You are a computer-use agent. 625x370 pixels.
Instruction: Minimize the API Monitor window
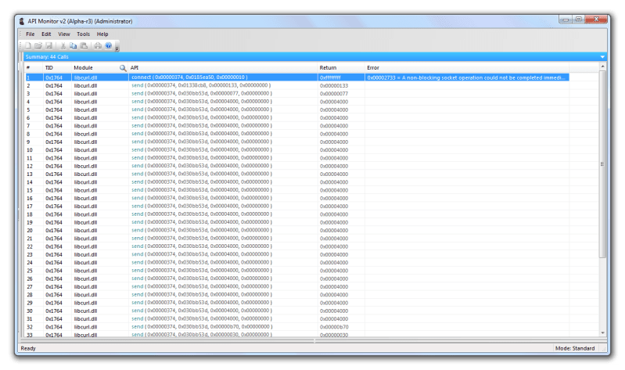566,20
